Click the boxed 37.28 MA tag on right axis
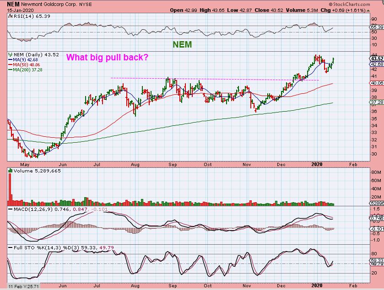This screenshot has height=290, width=384. click(376, 102)
